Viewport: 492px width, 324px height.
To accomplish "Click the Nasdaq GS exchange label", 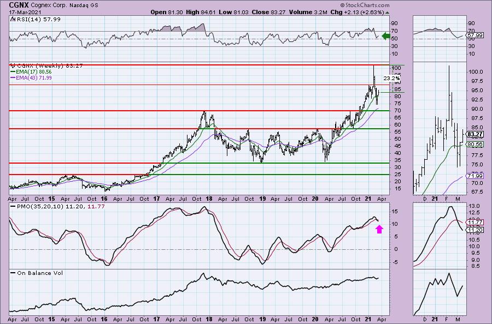I will [84, 5].
